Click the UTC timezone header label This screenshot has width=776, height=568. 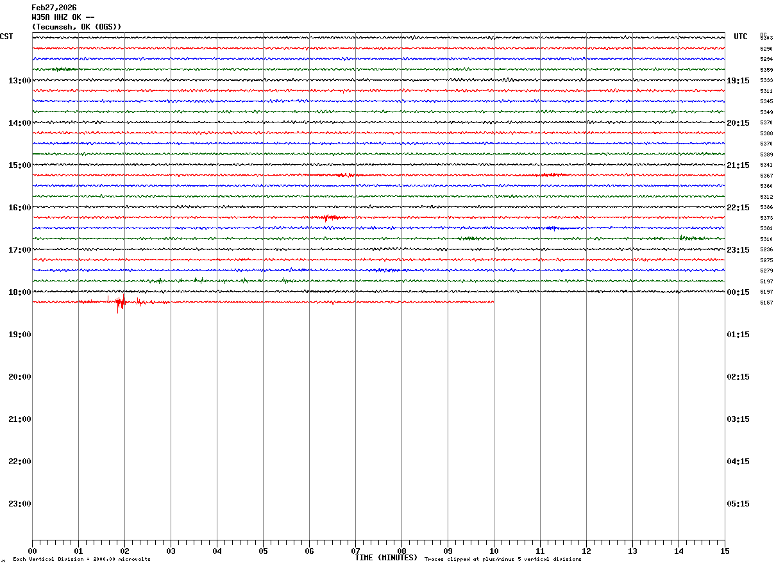(x=741, y=37)
